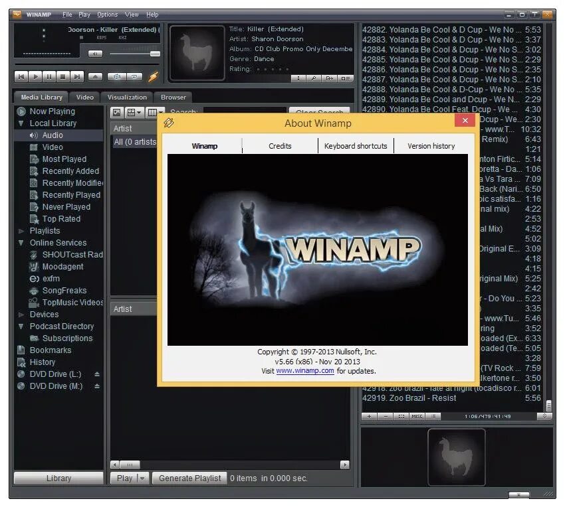
Task: Open the Most Played smart view
Action: pos(64,159)
